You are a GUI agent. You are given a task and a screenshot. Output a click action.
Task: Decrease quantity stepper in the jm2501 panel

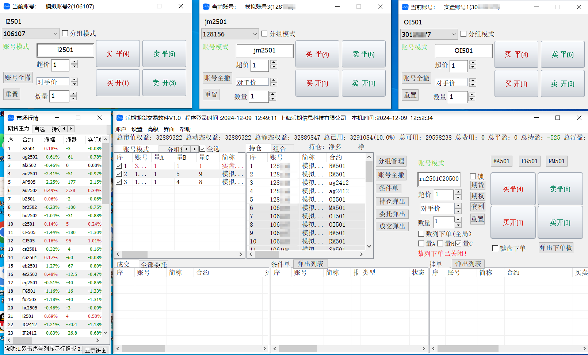point(272,99)
